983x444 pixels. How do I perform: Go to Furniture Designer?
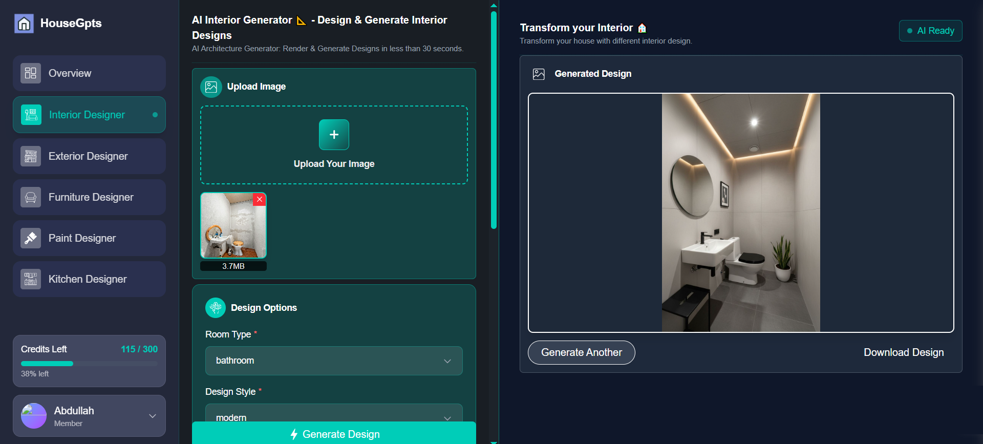coord(89,197)
